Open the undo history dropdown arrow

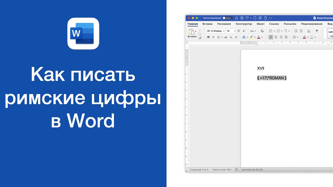tap(251, 18)
